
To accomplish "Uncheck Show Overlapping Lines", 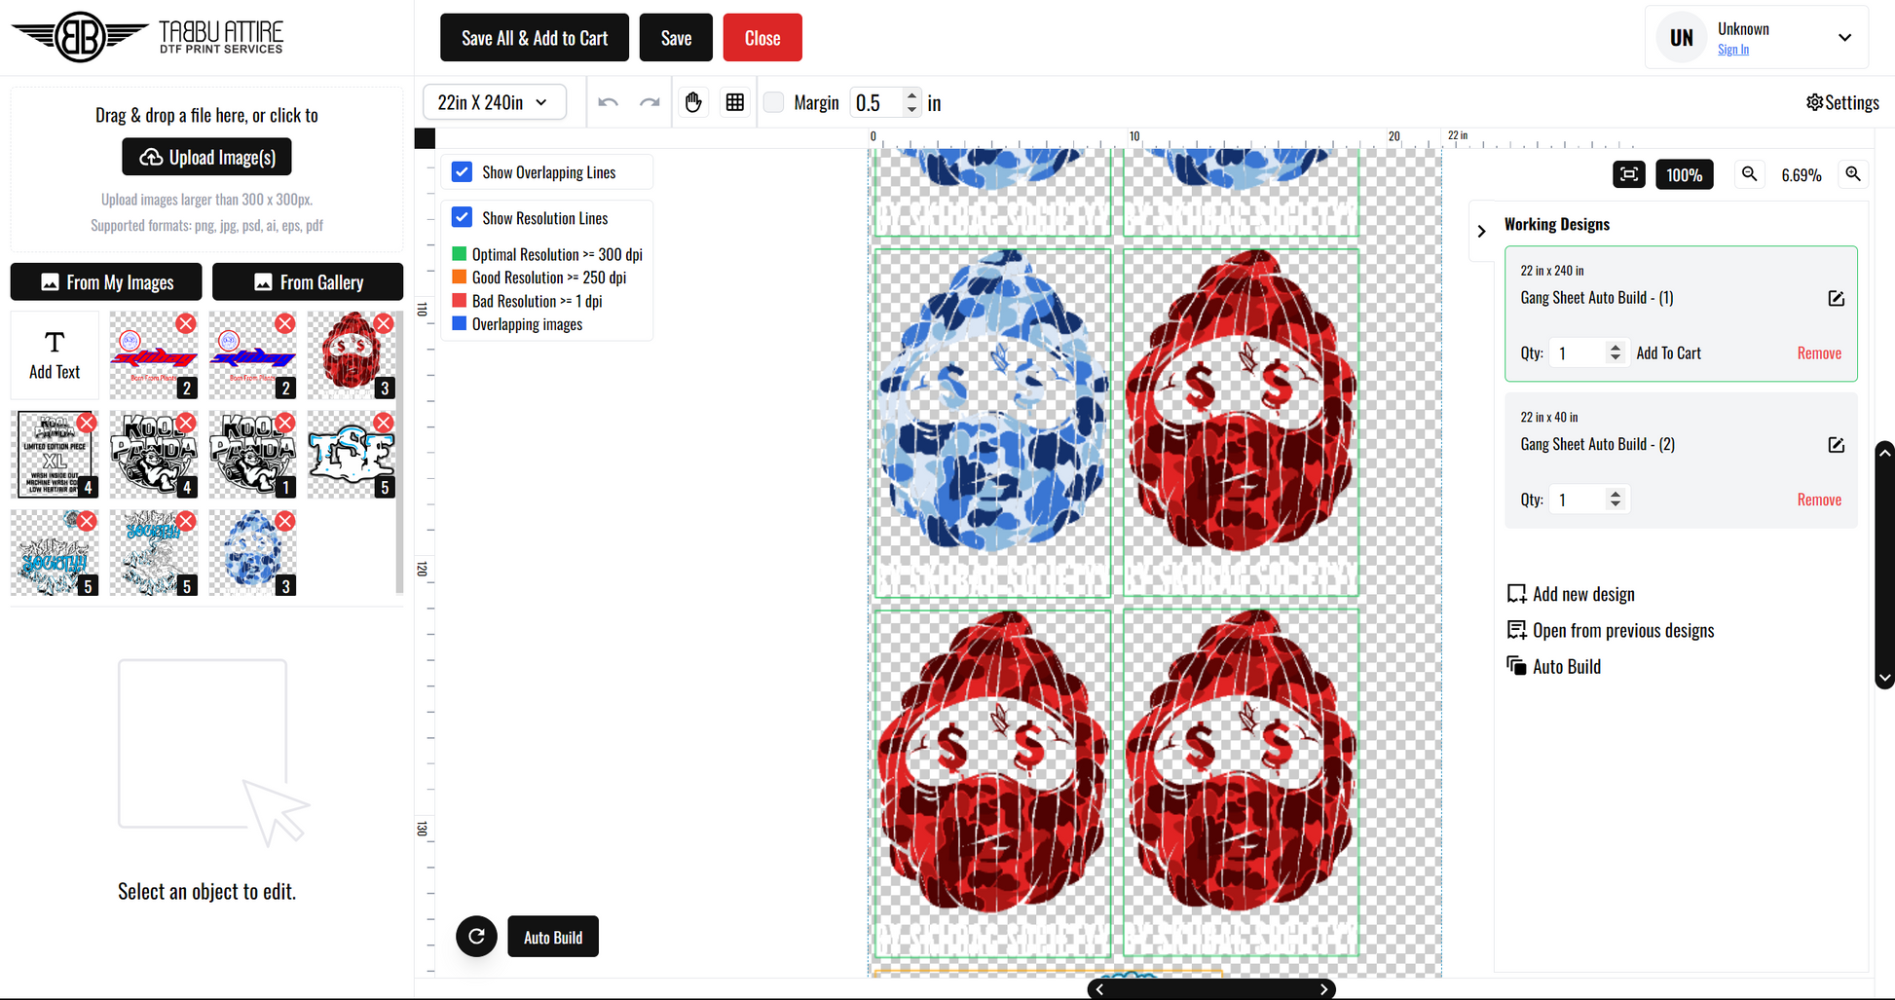I will point(463,172).
